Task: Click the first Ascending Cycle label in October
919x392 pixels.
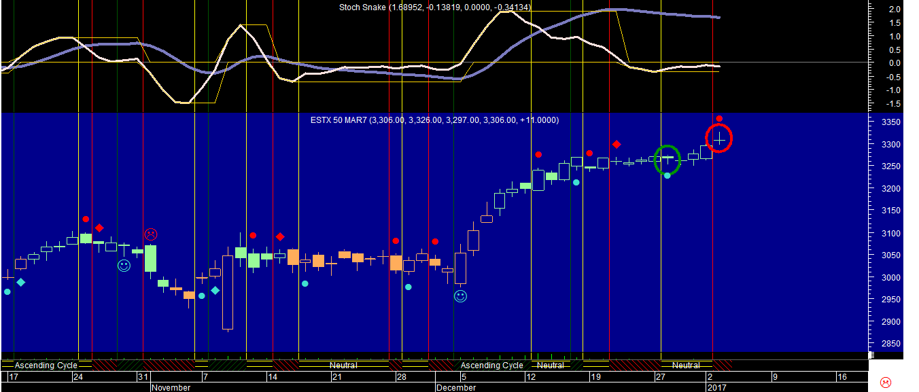Action: click(46, 365)
